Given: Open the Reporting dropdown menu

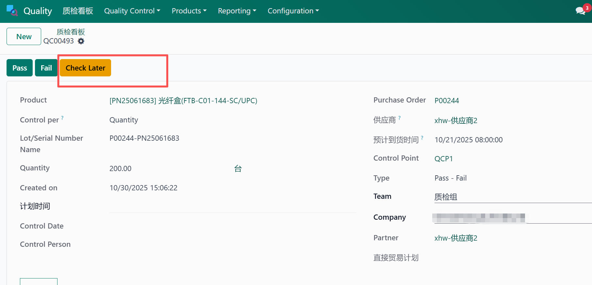Looking at the screenshot, I should coord(237,11).
